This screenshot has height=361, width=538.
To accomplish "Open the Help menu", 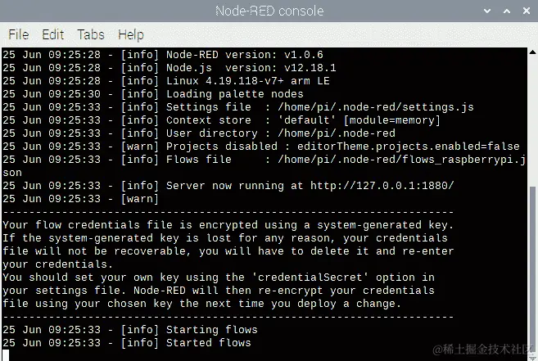I will click(x=131, y=34).
